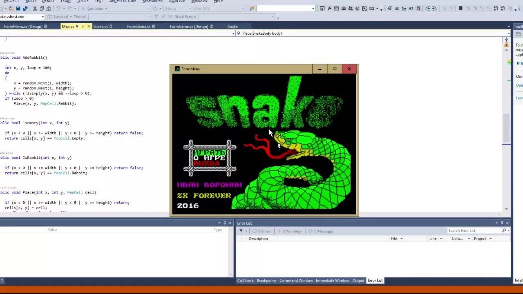Open the WINDOW menu
523x294 pixels.
(x=199, y=1)
